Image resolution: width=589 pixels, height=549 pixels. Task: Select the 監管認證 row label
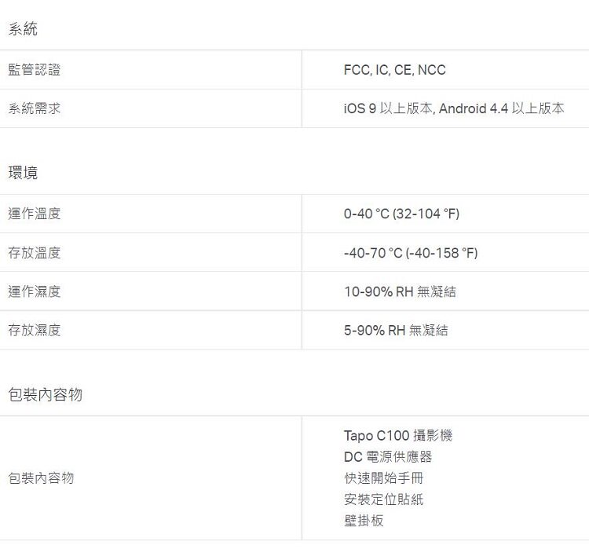[35, 70]
